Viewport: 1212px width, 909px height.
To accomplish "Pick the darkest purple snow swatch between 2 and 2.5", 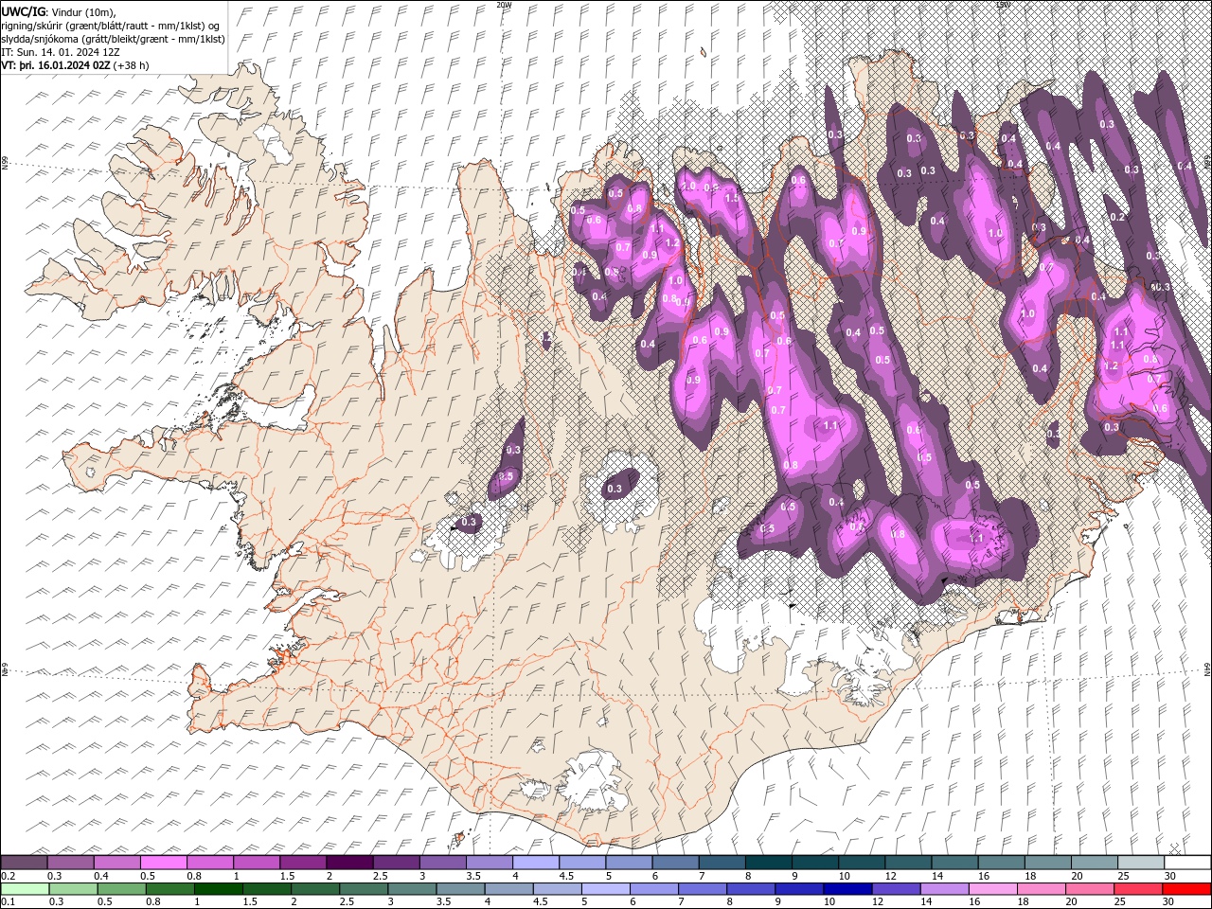I will 348,862.
